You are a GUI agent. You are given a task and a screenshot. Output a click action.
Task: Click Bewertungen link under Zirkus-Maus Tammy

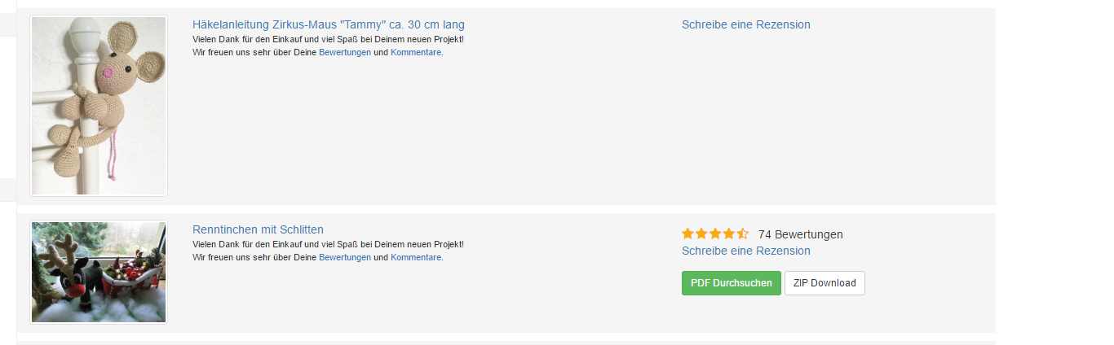[x=344, y=52]
